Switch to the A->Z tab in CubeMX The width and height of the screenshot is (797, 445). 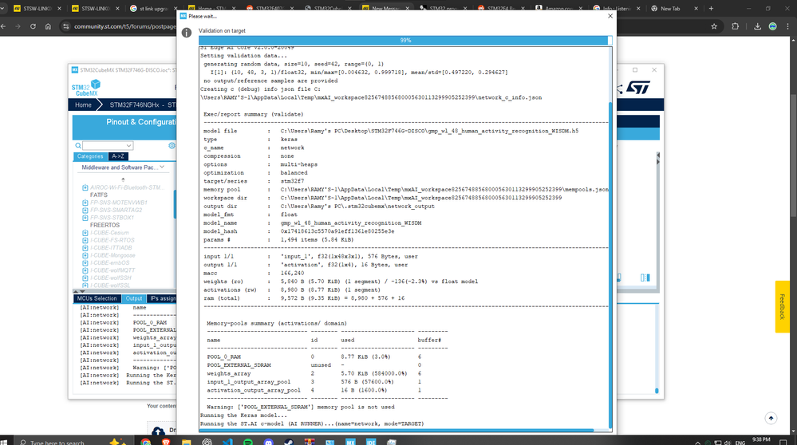click(118, 156)
